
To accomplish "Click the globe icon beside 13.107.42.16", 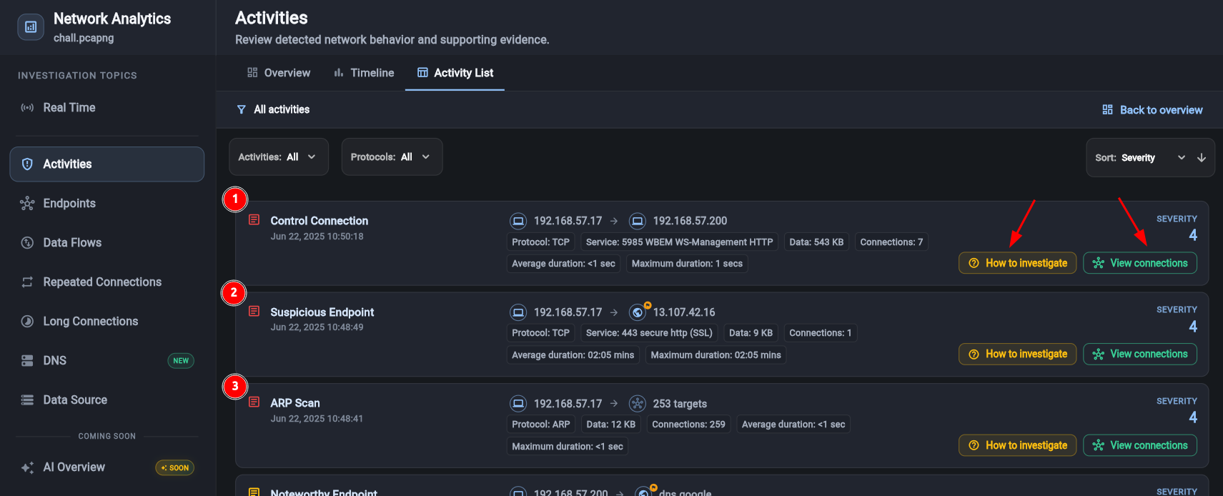I will tap(638, 312).
